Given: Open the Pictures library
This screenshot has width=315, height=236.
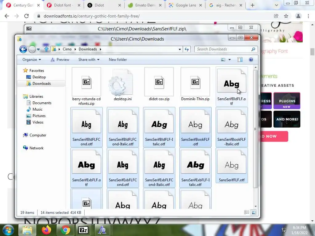Looking at the screenshot, I should click(39, 116).
